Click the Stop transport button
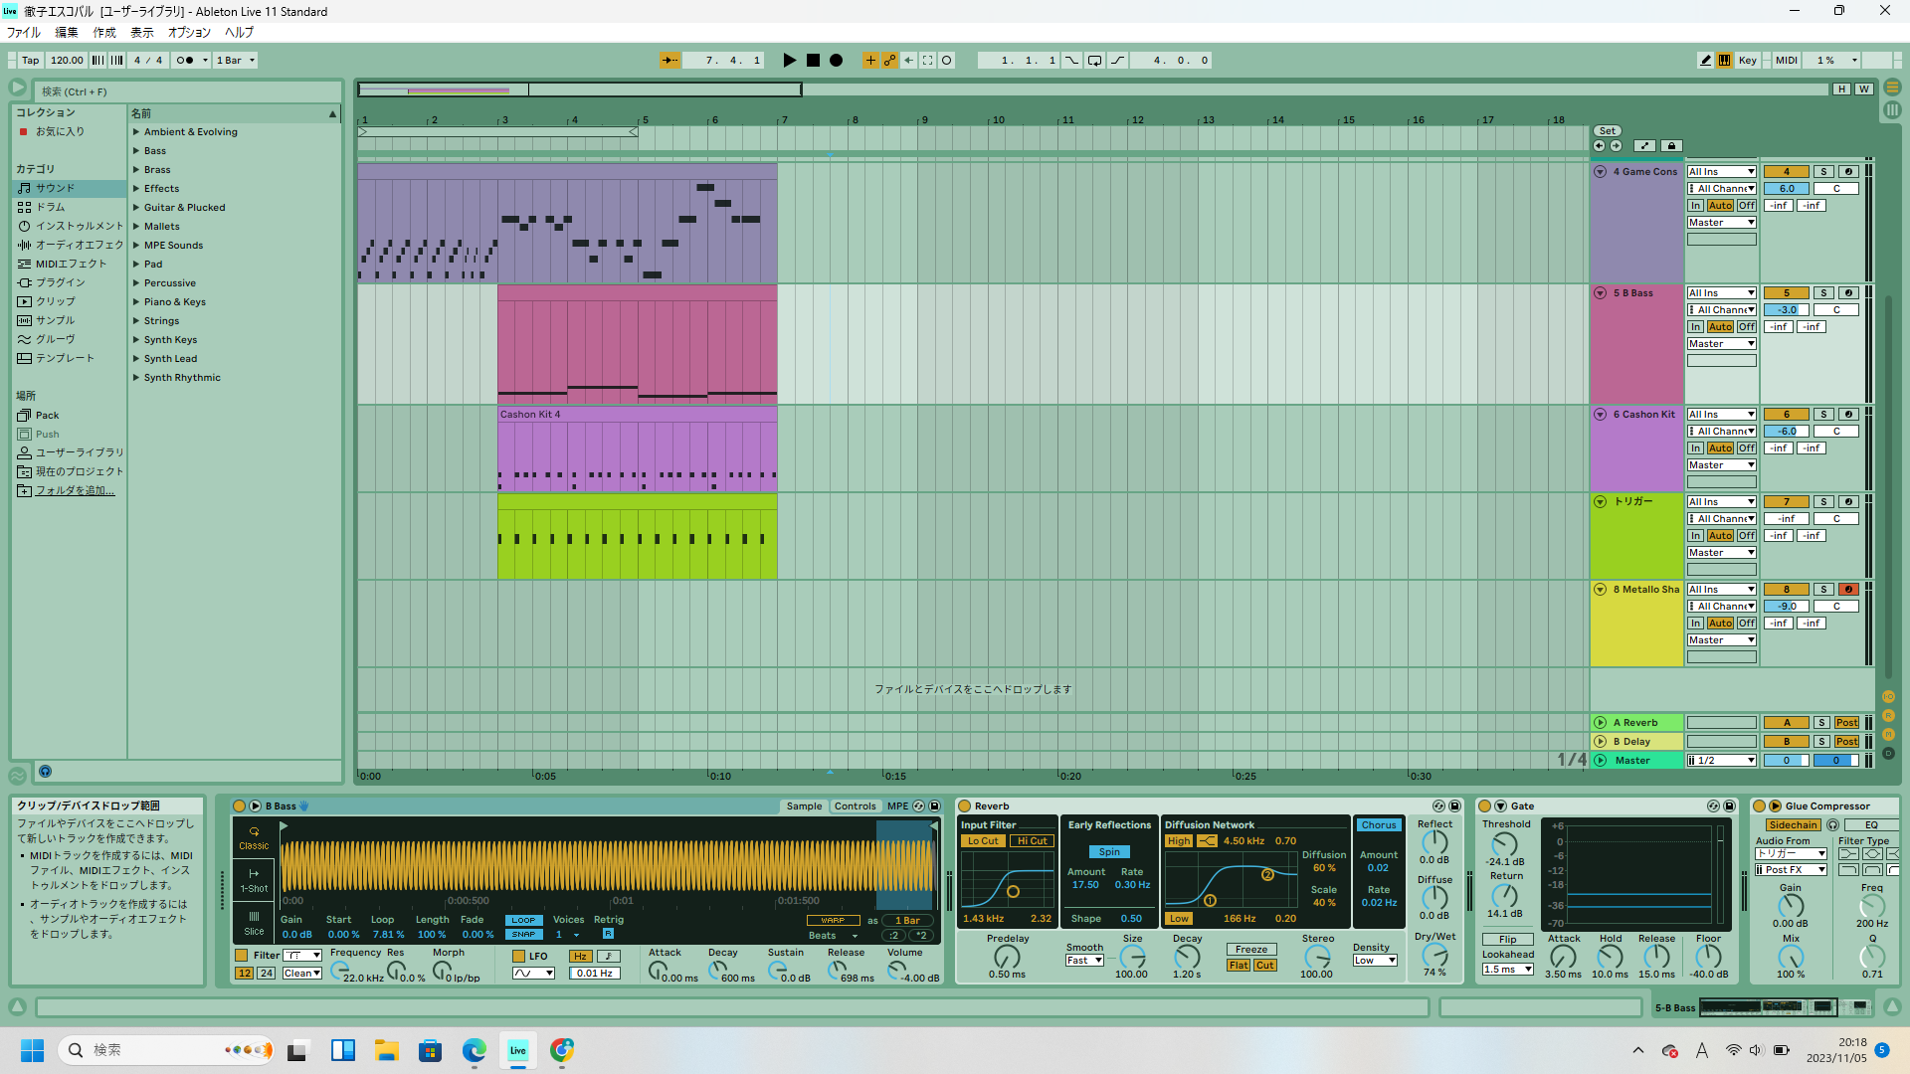 [x=813, y=61]
